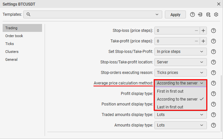Click search magnifier in Templates field
This screenshot has height=139, width=223.
[28, 14]
